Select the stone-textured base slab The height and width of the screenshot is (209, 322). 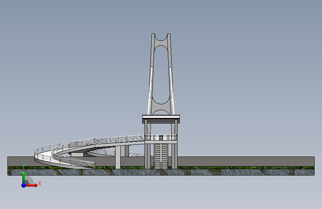(161, 172)
